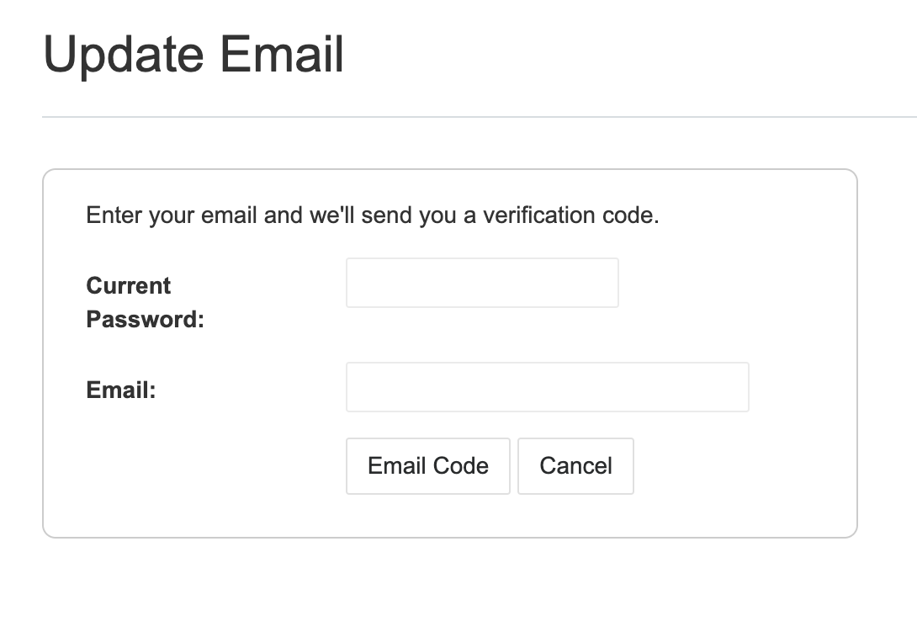Click the "Current Password:" field label
Image resolution: width=917 pixels, height=621 pixels.
(145, 302)
